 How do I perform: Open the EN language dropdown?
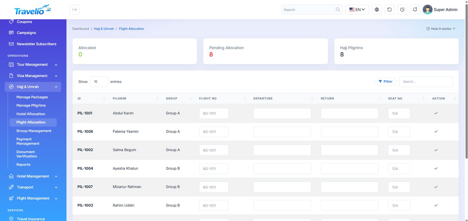[x=357, y=10]
